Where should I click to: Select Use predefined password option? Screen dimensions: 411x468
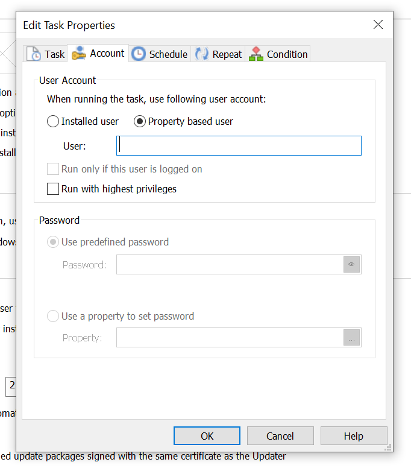click(x=54, y=242)
